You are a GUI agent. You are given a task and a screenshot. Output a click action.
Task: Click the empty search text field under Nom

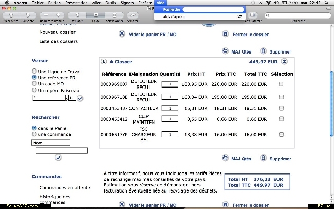click(62, 150)
